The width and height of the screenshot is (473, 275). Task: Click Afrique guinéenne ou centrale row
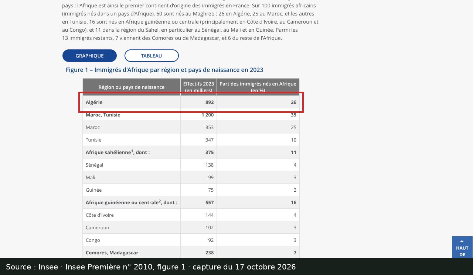[x=191, y=202]
